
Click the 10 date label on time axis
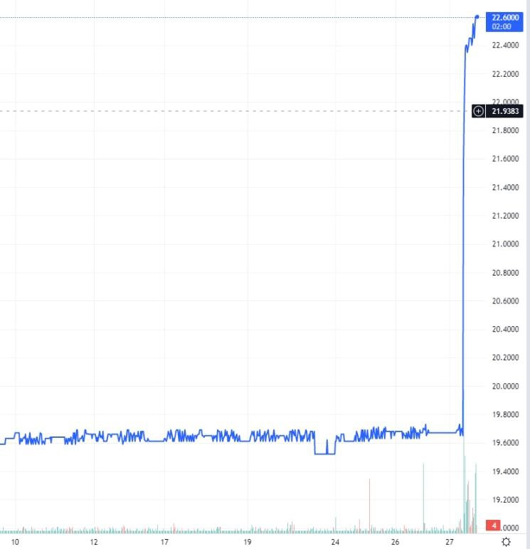click(x=16, y=542)
